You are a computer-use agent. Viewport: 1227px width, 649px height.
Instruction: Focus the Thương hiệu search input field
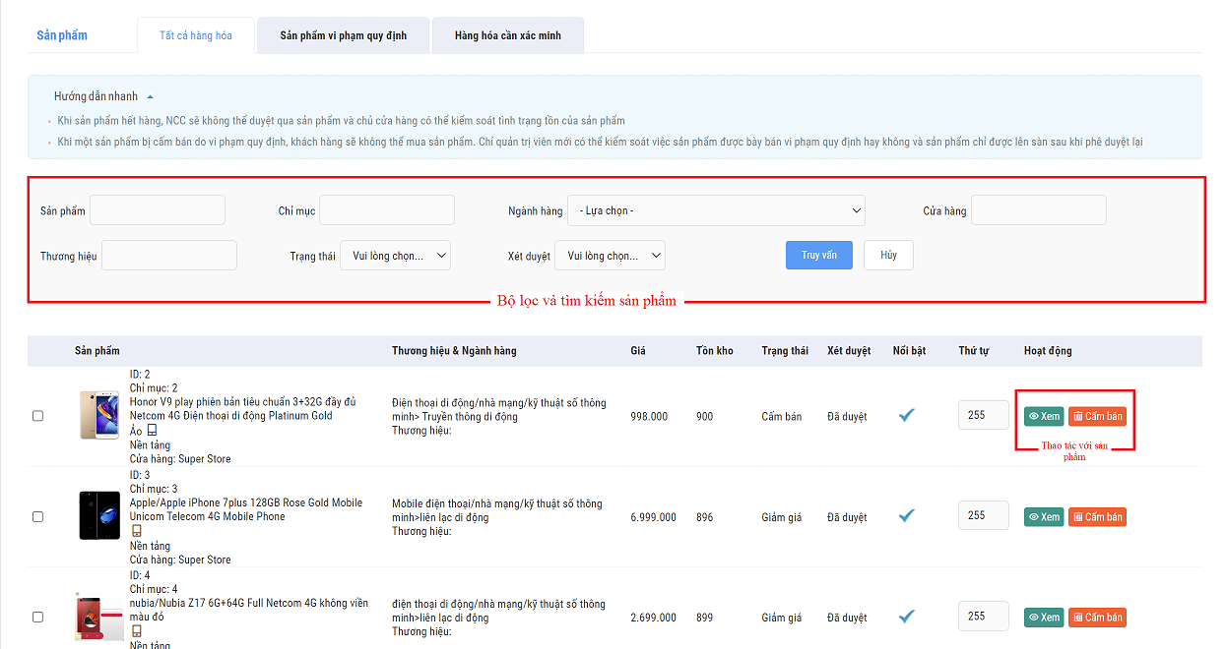(x=169, y=256)
